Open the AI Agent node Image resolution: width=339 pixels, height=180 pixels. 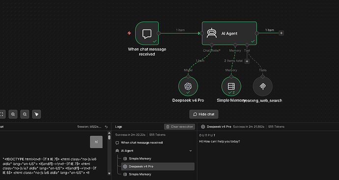click(229, 33)
